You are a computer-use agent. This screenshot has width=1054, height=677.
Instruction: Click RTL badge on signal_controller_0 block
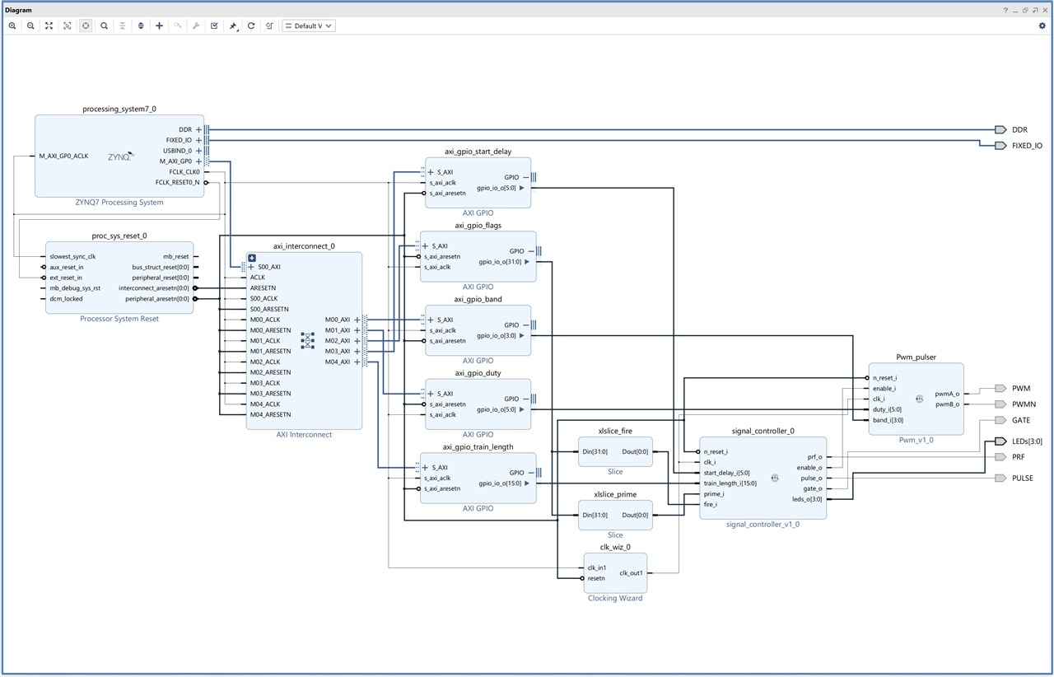click(x=775, y=478)
